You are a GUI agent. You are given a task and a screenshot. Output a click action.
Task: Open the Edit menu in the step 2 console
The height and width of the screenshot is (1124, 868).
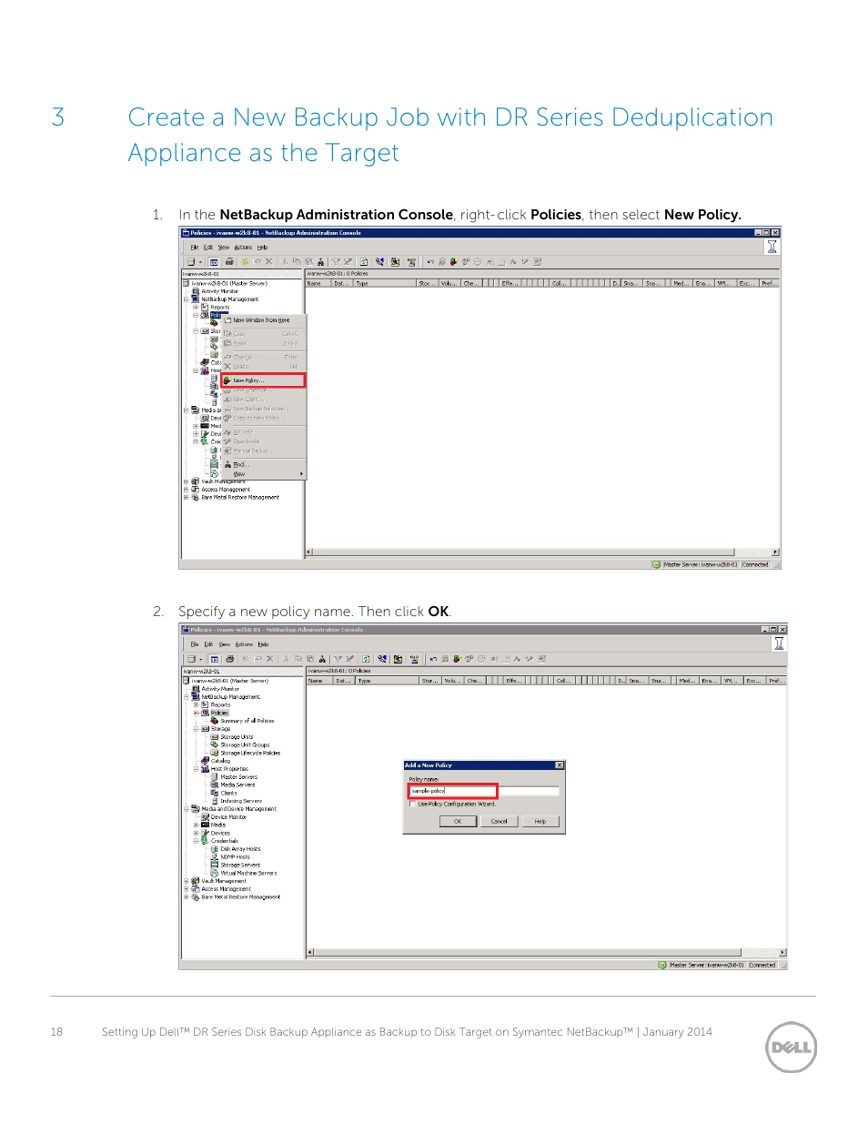tap(208, 644)
